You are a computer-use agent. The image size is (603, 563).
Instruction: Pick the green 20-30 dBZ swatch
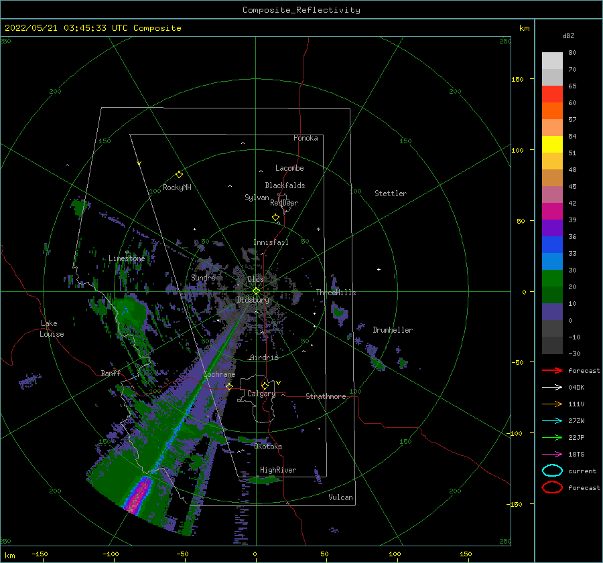tap(552, 278)
